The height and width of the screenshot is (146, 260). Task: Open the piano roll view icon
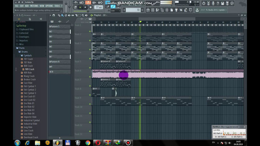[157, 10]
